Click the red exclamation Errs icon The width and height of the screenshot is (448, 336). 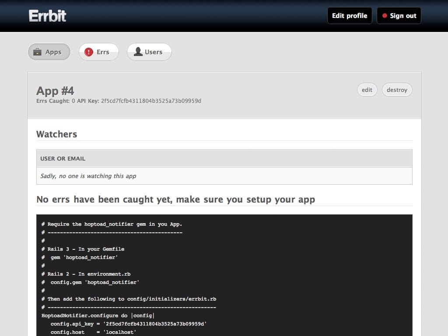89,52
